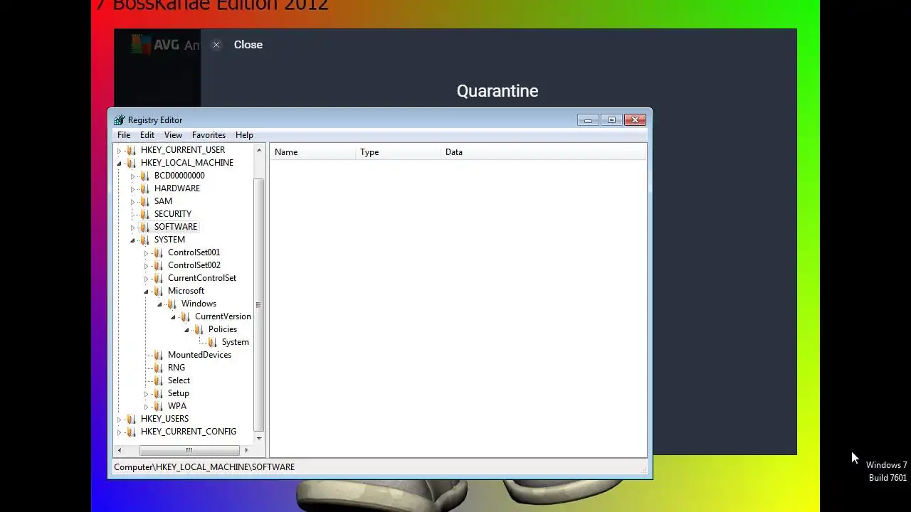Open the View menu

173,135
